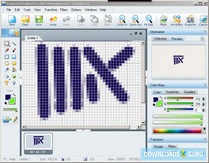Open the File menu
This screenshot has width=209, height=163.
(9, 10)
